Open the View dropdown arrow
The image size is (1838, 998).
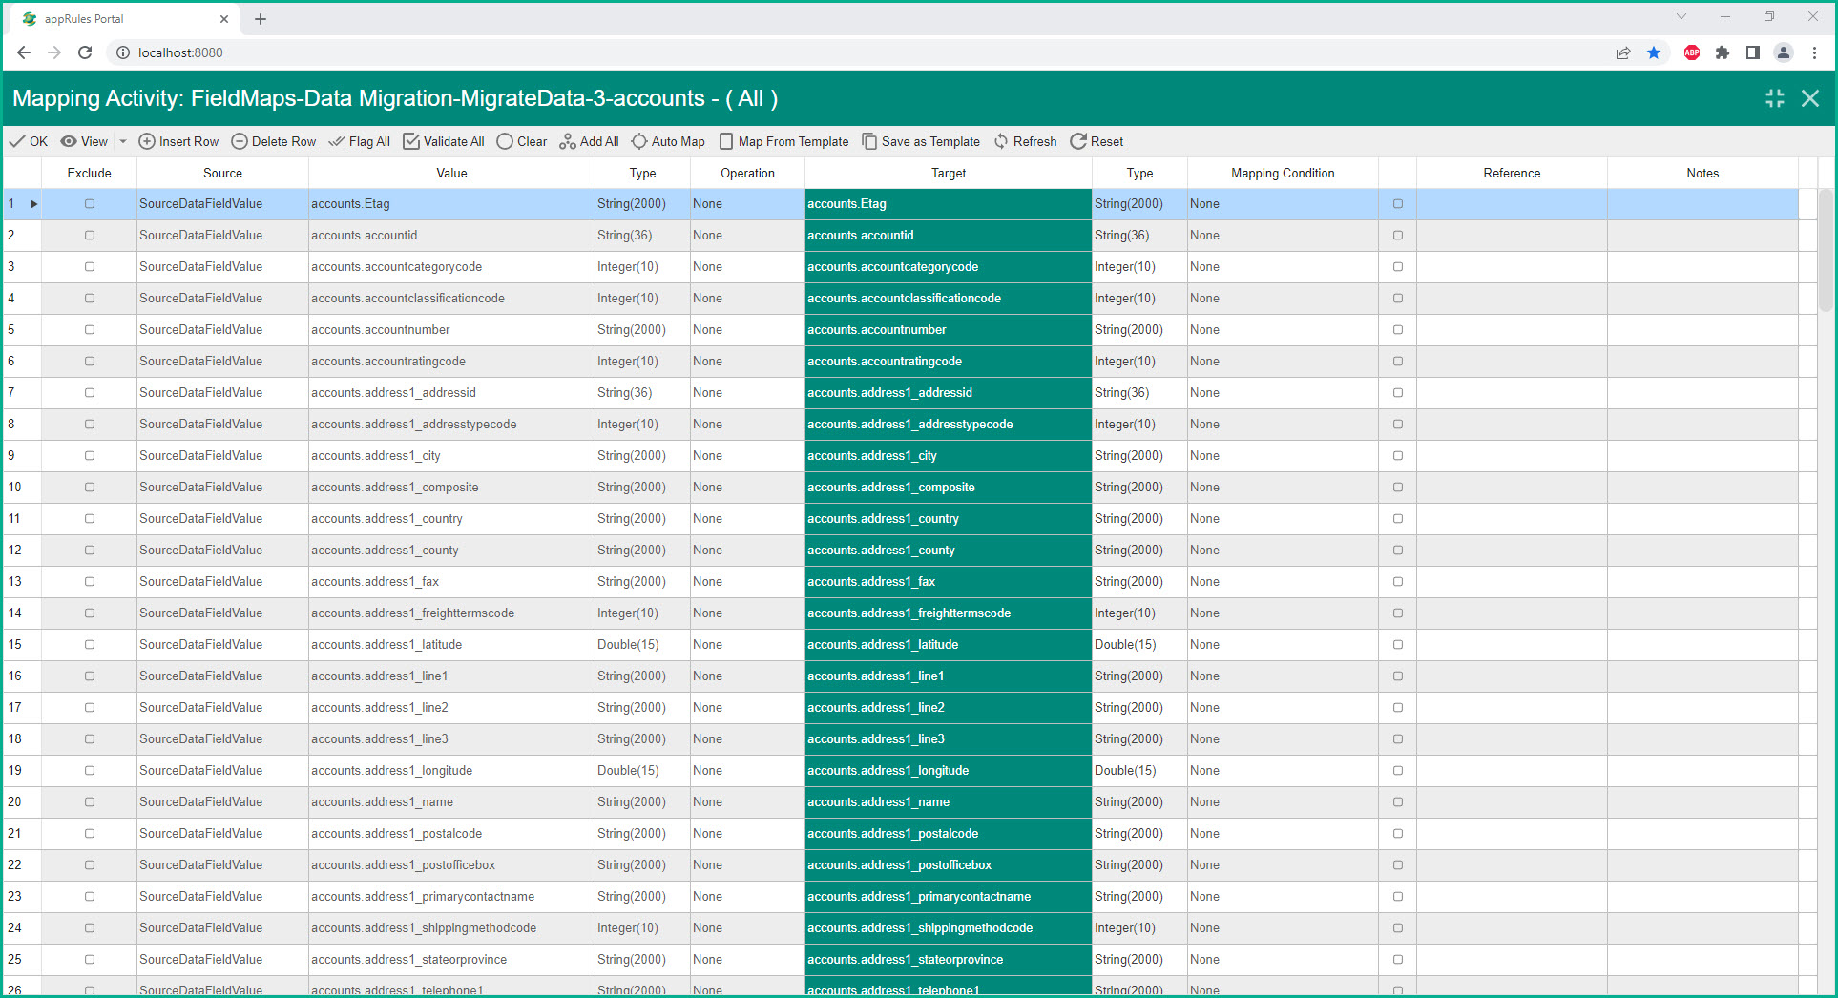pyautogui.click(x=123, y=141)
